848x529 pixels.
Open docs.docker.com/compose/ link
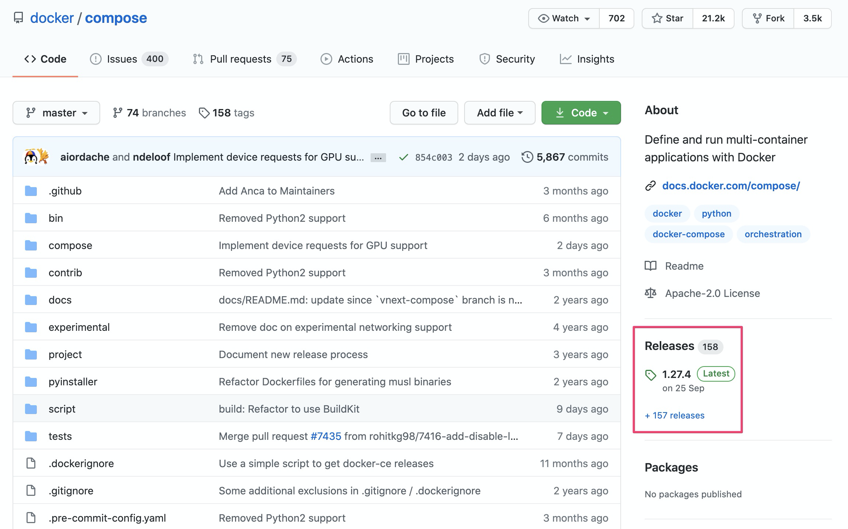point(731,186)
